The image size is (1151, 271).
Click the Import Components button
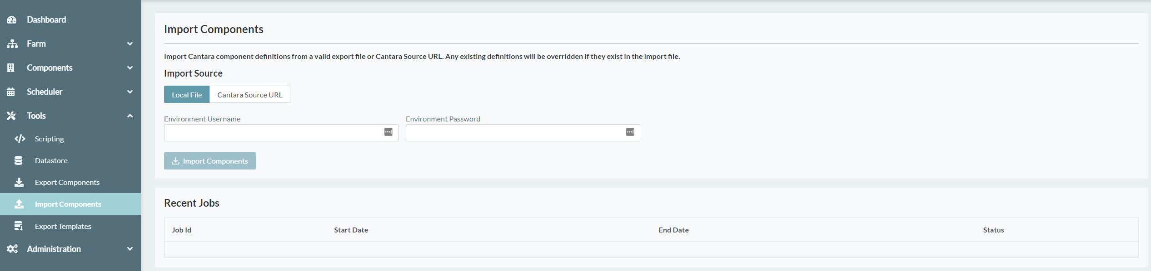(210, 161)
